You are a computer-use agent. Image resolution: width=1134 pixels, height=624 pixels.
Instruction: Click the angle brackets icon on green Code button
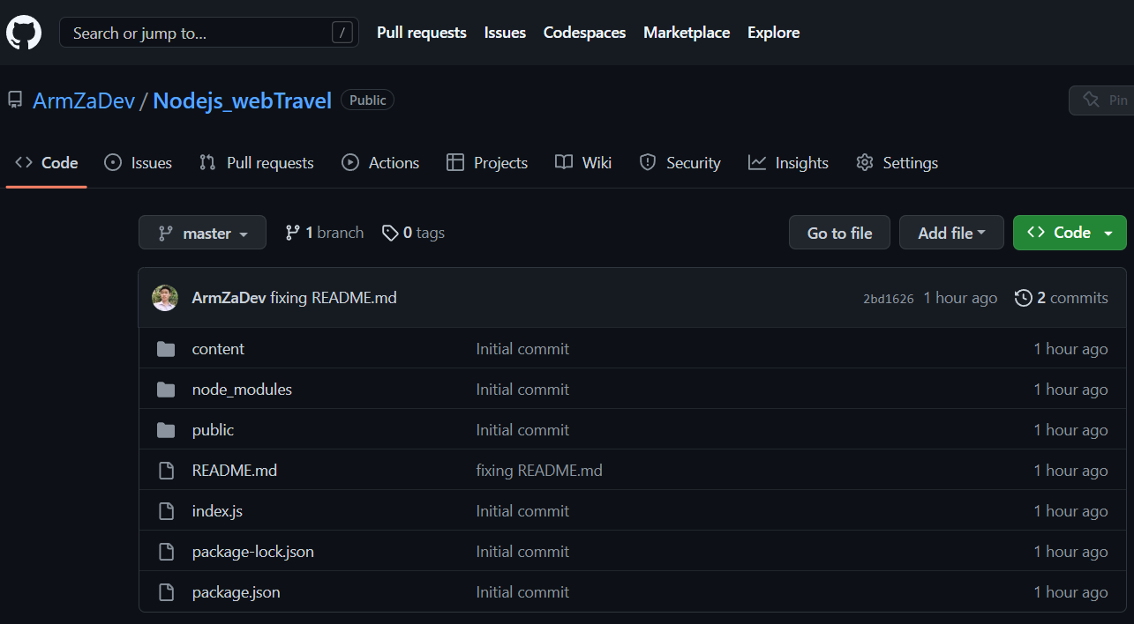[x=1037, y=233]
